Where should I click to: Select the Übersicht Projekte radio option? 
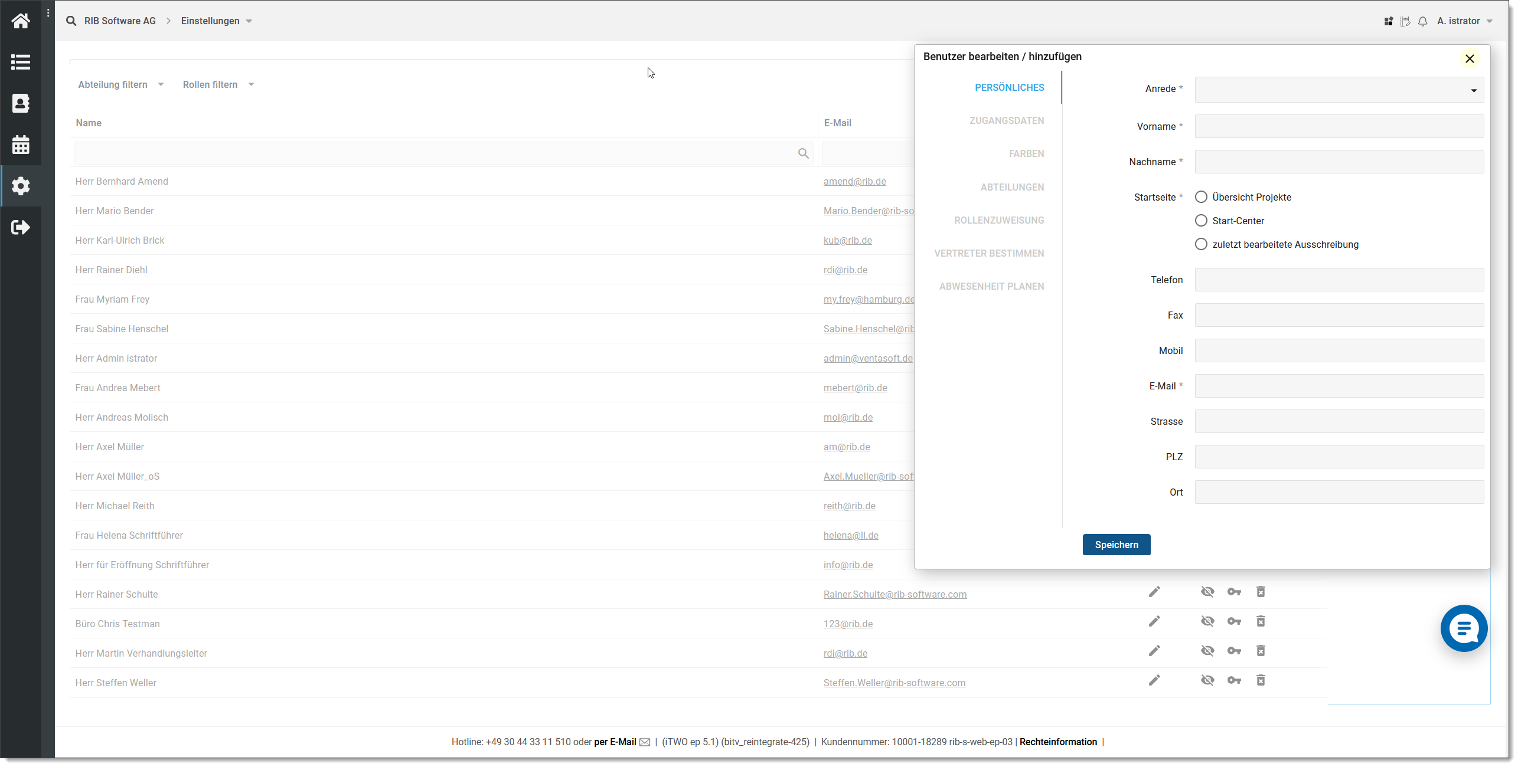[x=1201, y=197]
